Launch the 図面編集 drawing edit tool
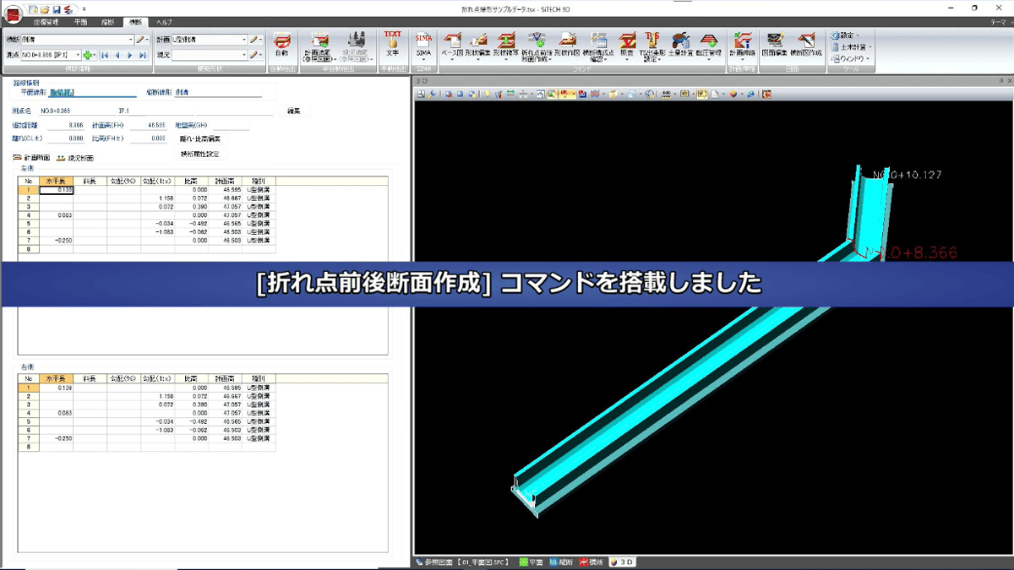 [x=775, y=40]
